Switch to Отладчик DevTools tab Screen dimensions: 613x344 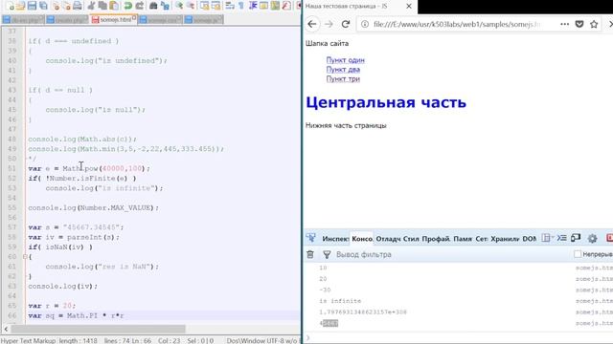click(388, 239)
